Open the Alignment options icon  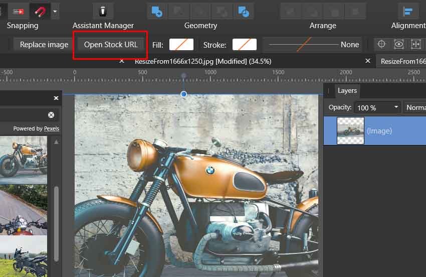408,12
